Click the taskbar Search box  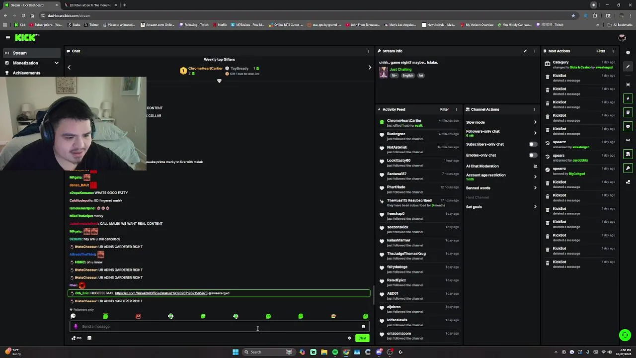pos(269,352)
